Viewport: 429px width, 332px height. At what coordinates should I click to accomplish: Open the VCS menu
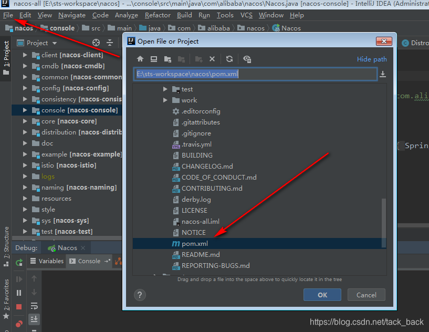[246, 15]
